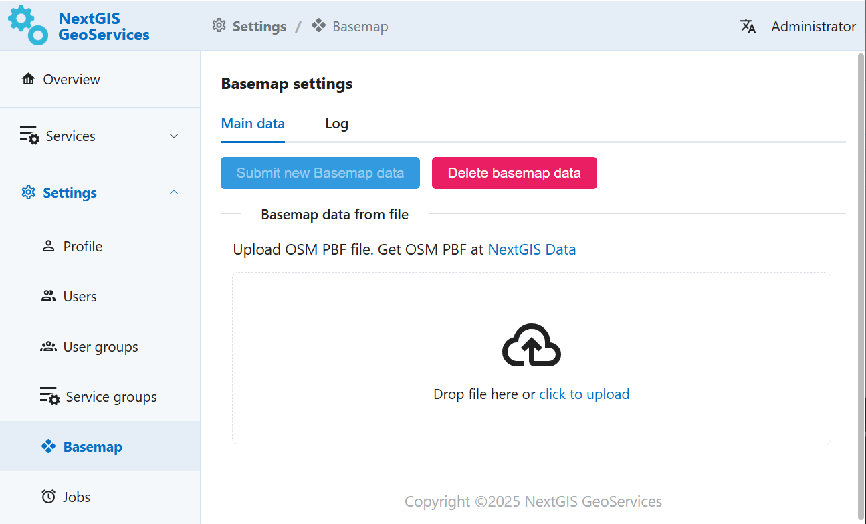The width and height of the screenshot is (866, 524).
Task: Click the language translation icon
Action: (748, 26)
